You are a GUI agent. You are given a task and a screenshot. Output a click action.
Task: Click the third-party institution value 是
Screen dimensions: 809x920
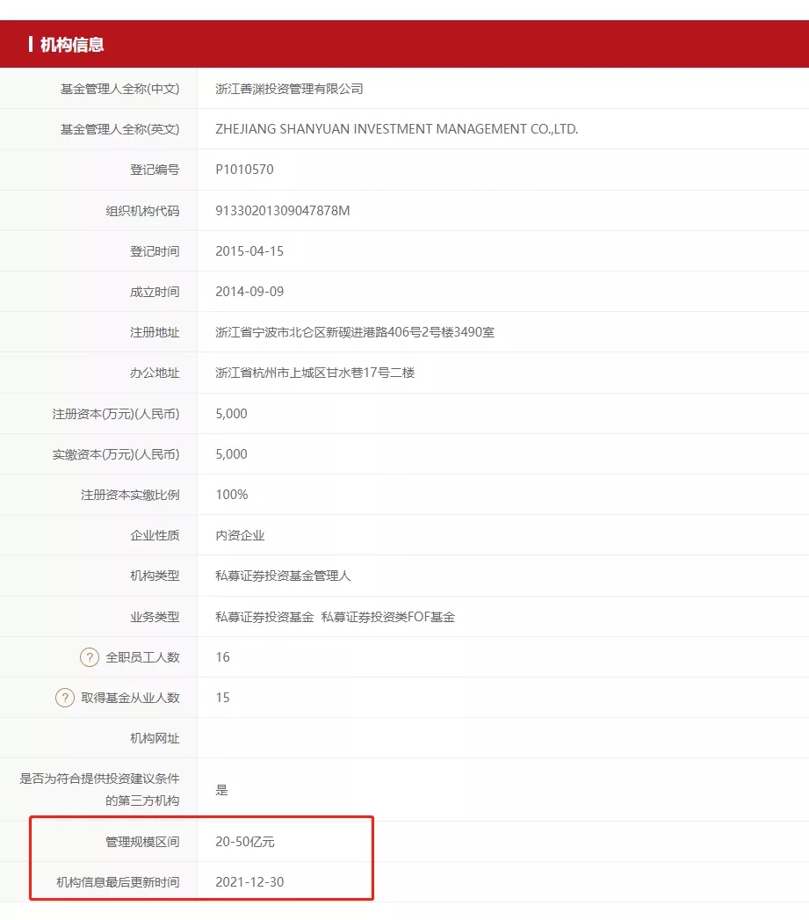pyautogui.click(x=221, y=790)
